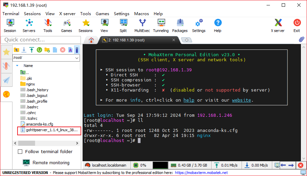Image resolution: width=307 pixels, height=176 pixels.
Task: Click the Exit power icon
Action: pos(297,26)
